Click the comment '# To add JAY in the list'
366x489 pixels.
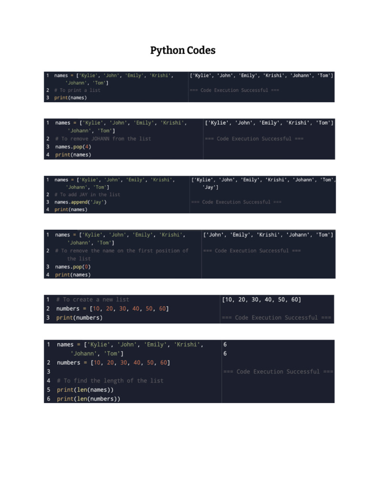click(87, 195)
